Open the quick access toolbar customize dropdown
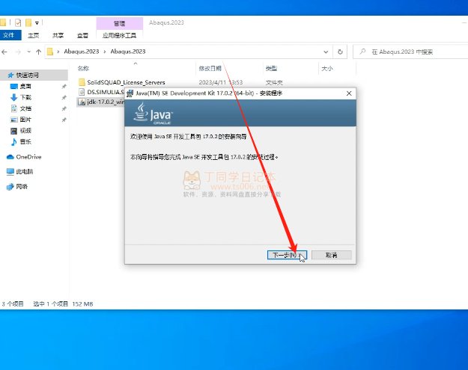Viewport: 468px width, 370px height. coord(37,22)
